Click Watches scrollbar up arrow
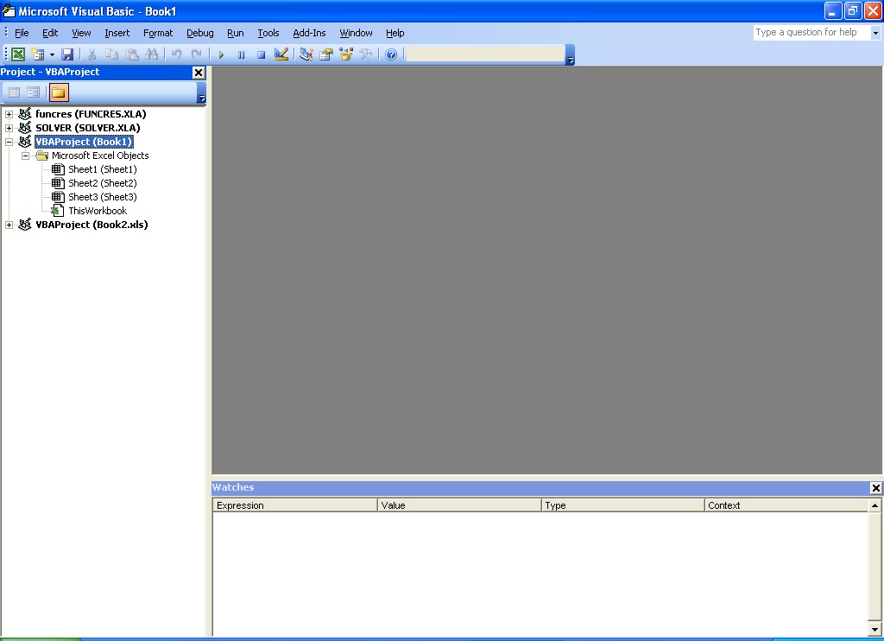This screenshot has height=641, width=884. coord(875,505)
